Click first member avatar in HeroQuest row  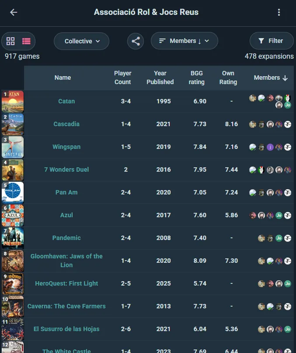pos(261,284)
